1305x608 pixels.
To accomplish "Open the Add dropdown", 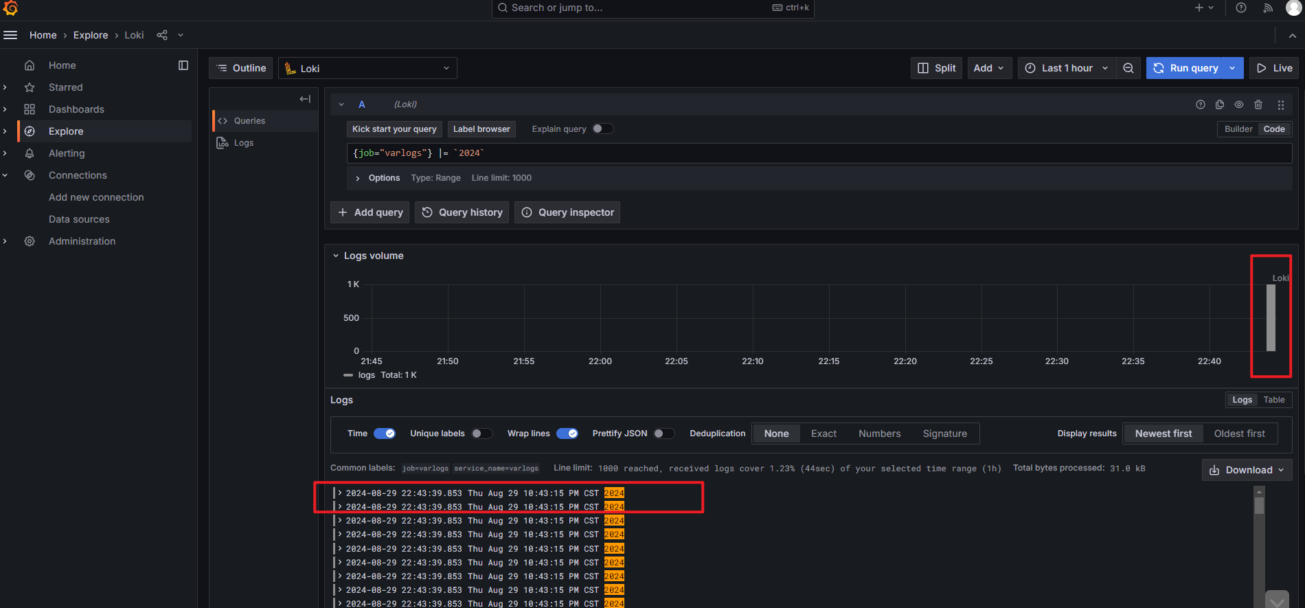I will (990, 68).
